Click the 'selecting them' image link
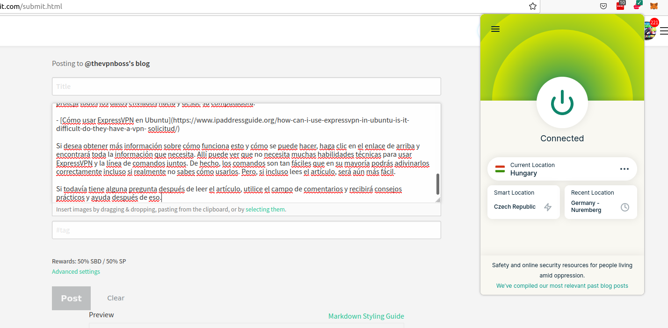This screenshot has height=328, width=668. tap(265, 210)
